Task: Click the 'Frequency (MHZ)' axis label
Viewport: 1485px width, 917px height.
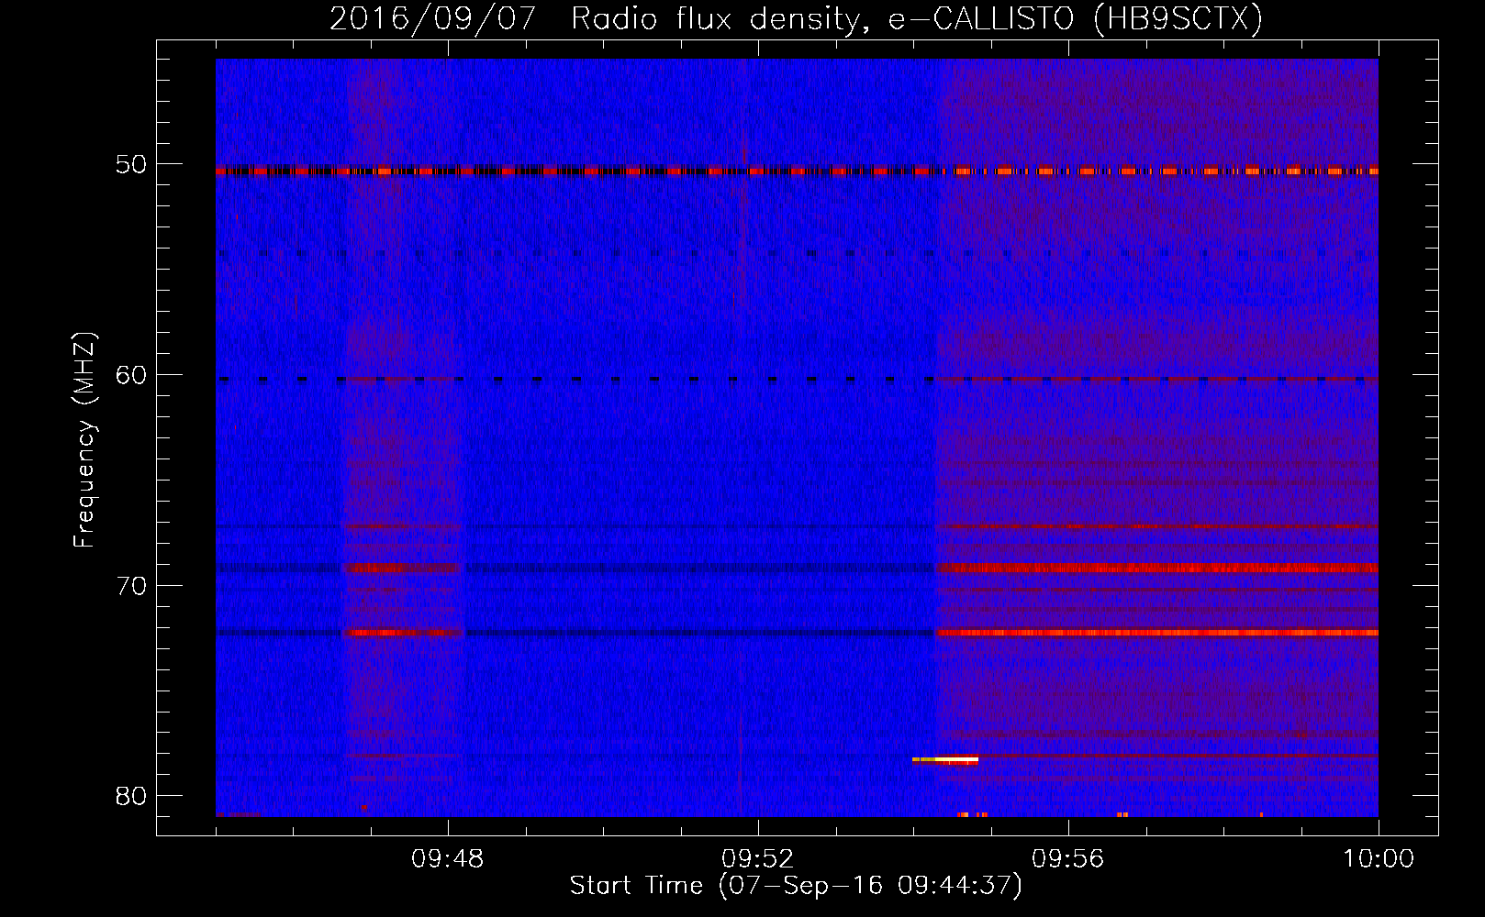Action: pos(84,440)
